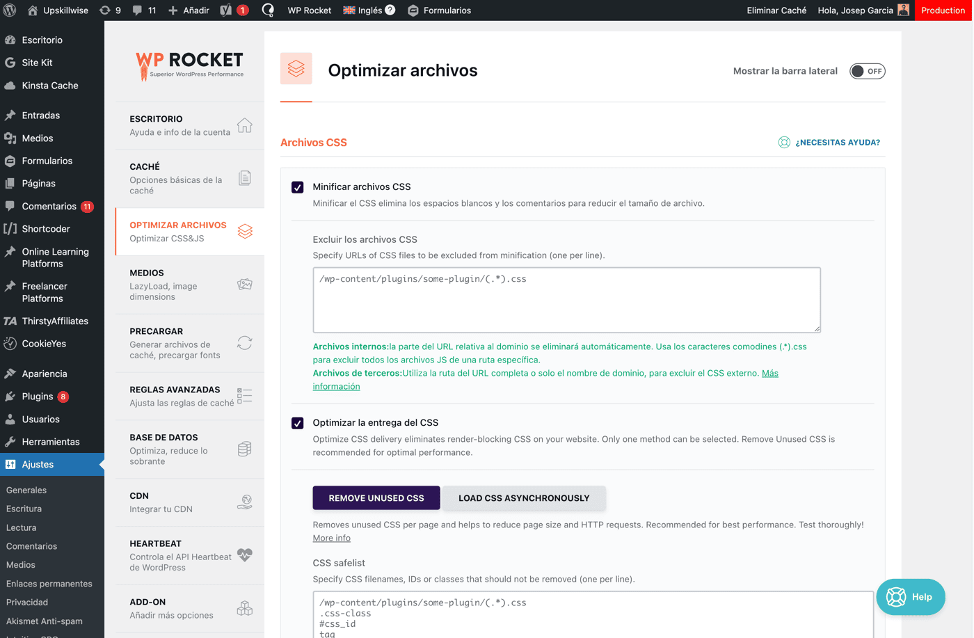Switch to the Caché settings tab
The image size is (974, 638).
coord(189,178)
